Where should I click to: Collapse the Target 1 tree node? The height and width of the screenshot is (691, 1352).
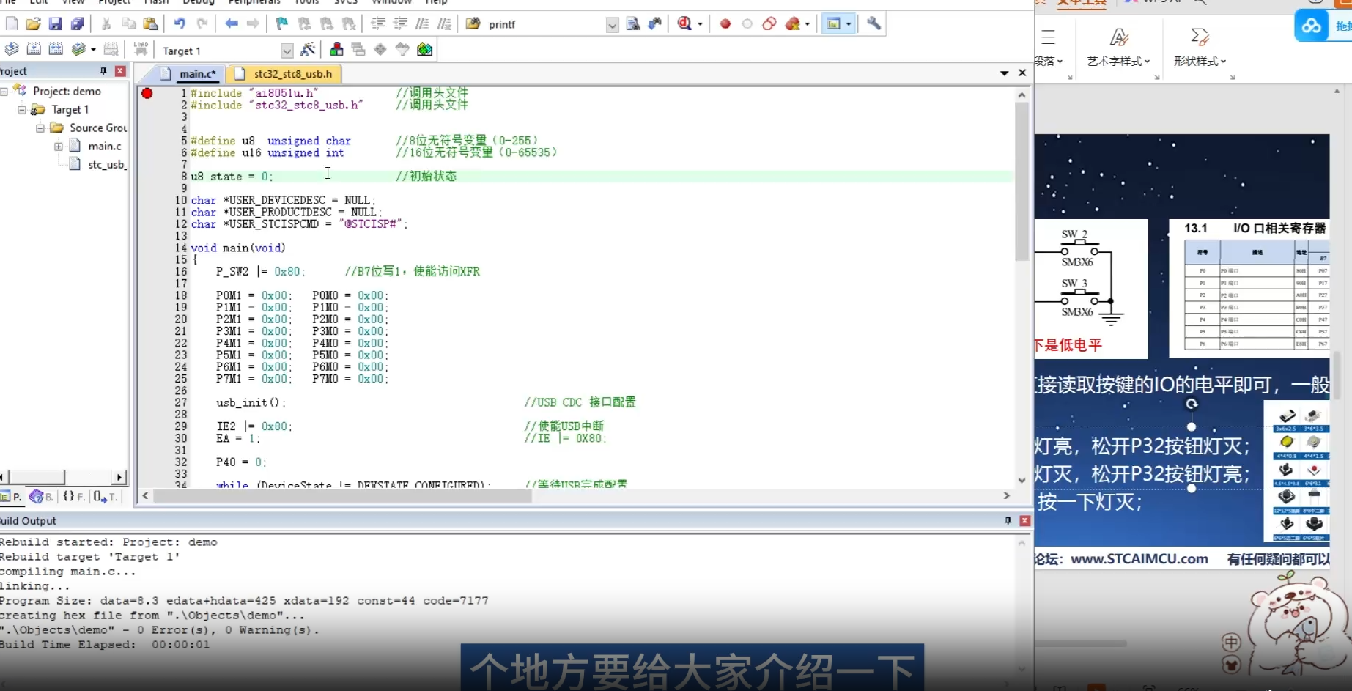[22, 109]
